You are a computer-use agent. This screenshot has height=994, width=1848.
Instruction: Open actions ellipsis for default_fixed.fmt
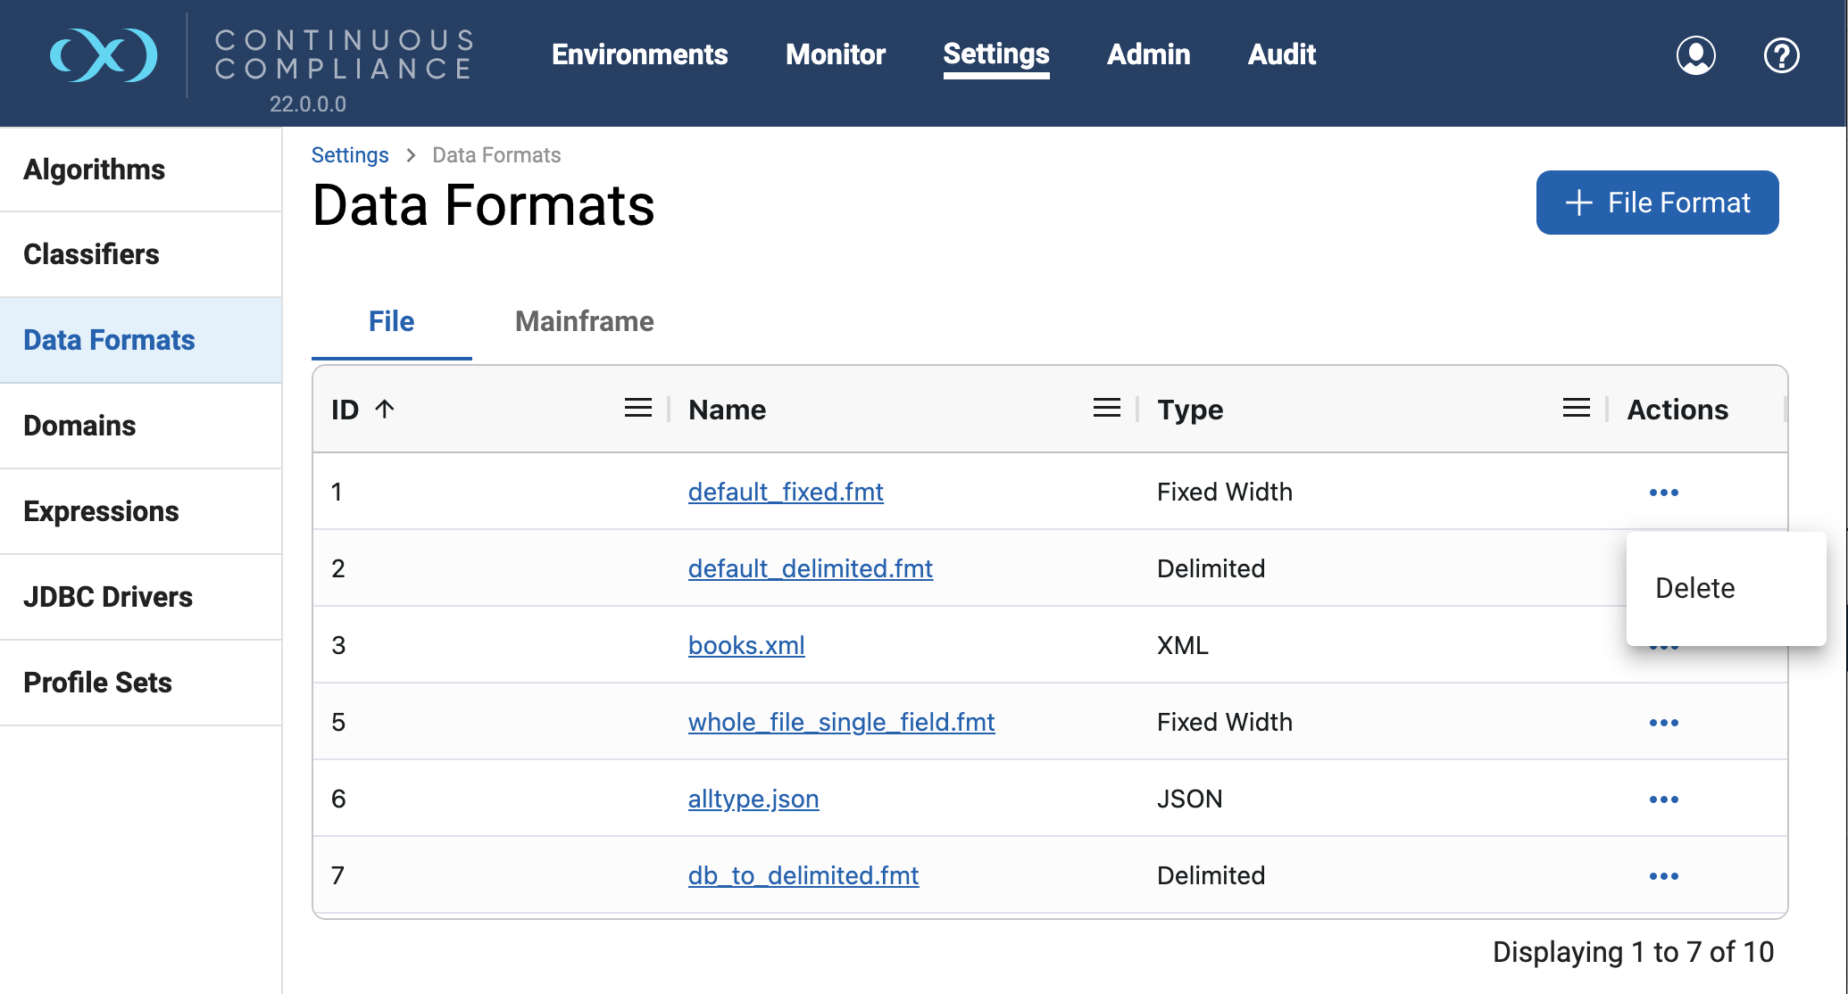[1663, 493]
